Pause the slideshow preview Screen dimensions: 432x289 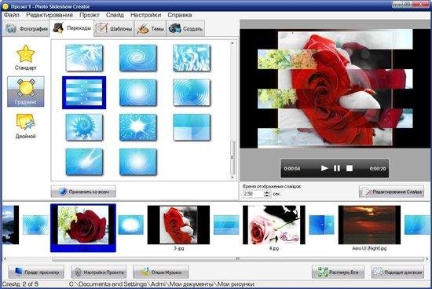pyautogui.click(x=337, y=168)
